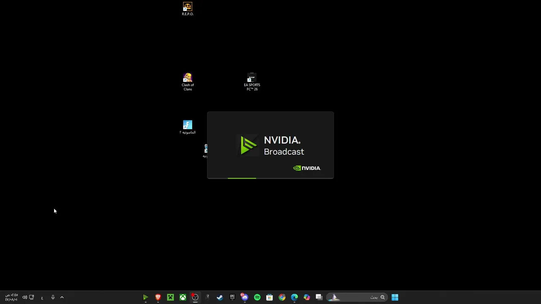Select the Clash of Clans desktop icon
The image size is (541, 304).
[x=188, y=82]
